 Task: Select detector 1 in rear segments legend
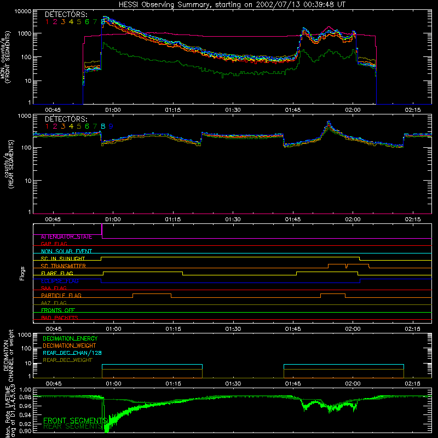(x=47, y=126)
